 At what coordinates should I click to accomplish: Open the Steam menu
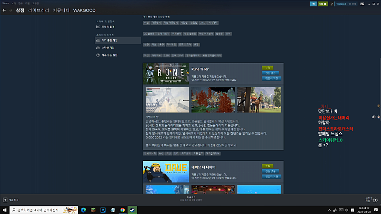click(x=5, y=3)
